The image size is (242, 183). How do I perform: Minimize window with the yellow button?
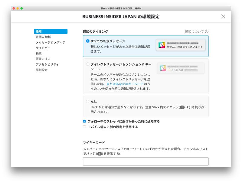pos(18,8)
